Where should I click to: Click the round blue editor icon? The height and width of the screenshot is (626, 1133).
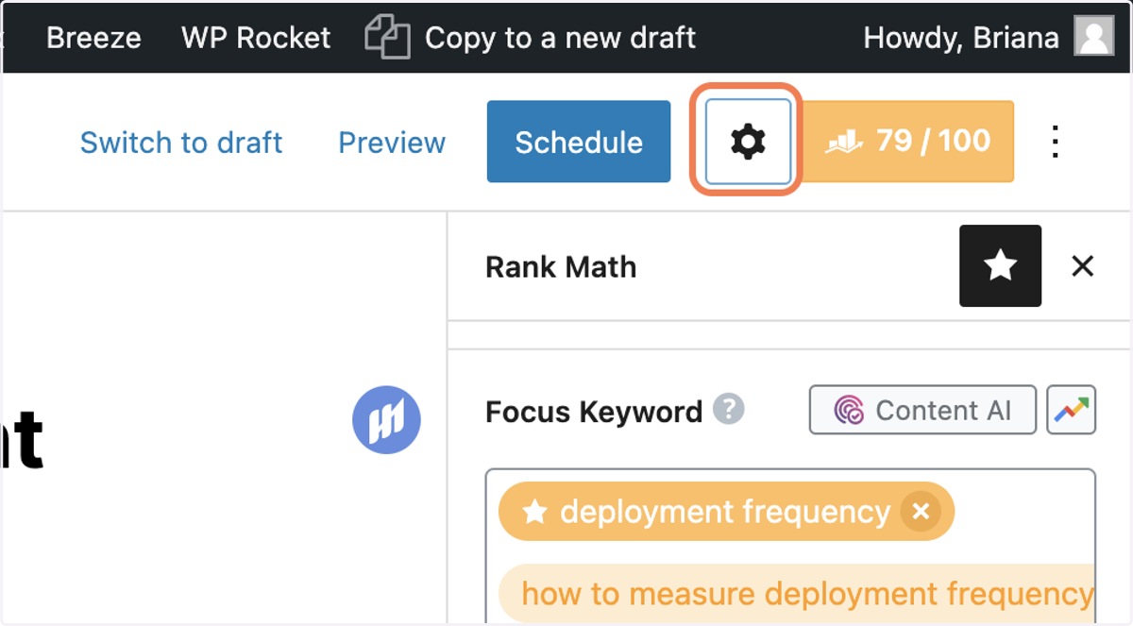click(386, 420)
